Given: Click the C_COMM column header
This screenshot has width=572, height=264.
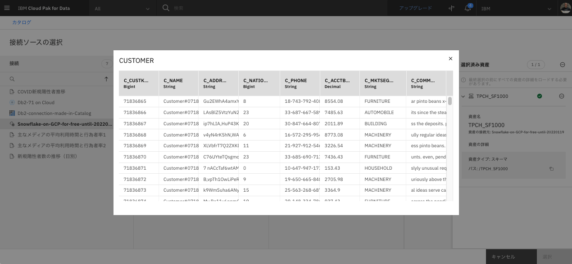Looking at the screenshot, I should coord(427,84).
